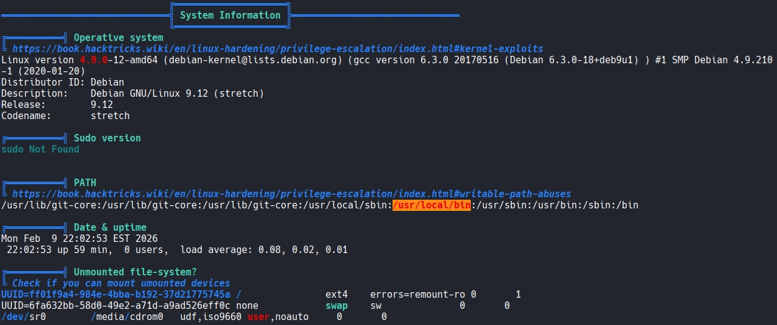The width and height of the screenshot is (777, 325).
Task: Click the 'sudo Not Found' message
Action: 40,149
